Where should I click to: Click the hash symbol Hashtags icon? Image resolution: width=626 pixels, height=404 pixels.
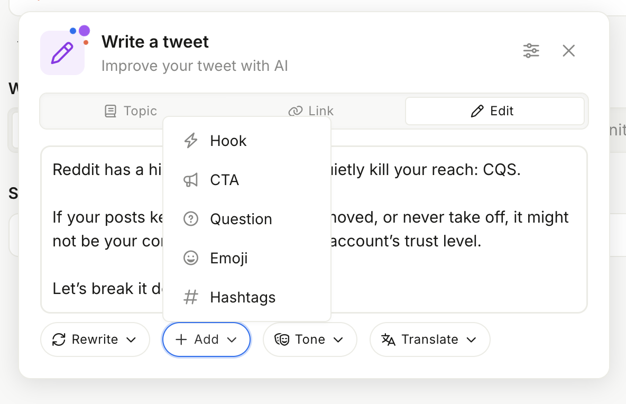pyautogui.click(x=190, y=297)
